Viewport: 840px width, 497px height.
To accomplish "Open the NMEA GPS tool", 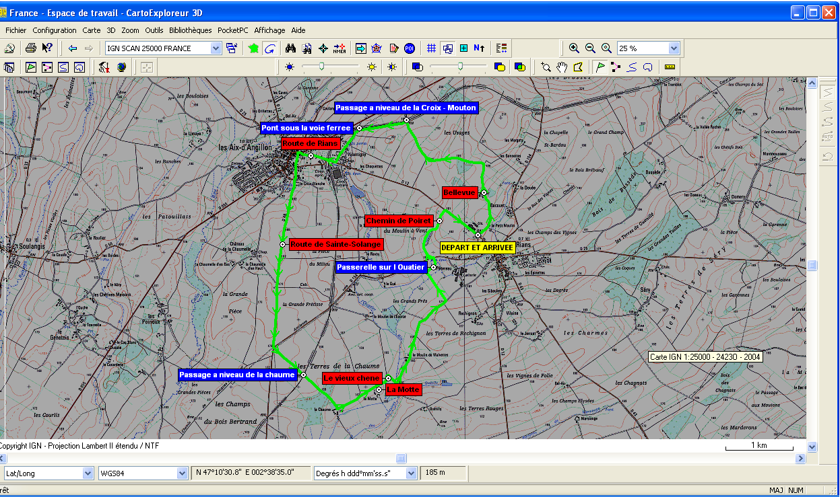I will click(x=340, y=48).
